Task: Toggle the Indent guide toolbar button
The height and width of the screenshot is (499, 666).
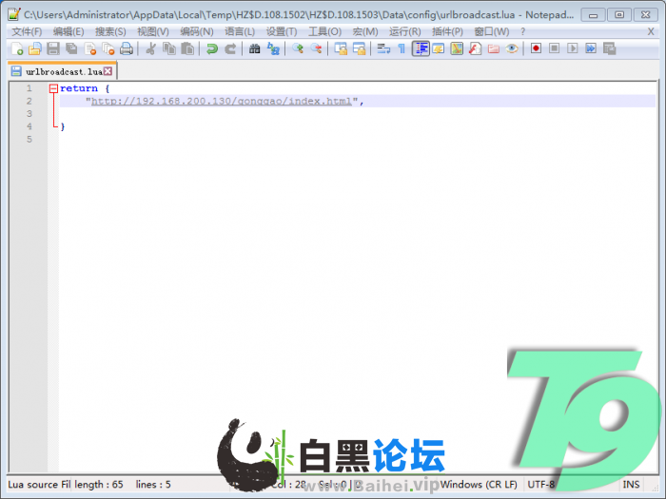Action: click(x=421, y=48)
